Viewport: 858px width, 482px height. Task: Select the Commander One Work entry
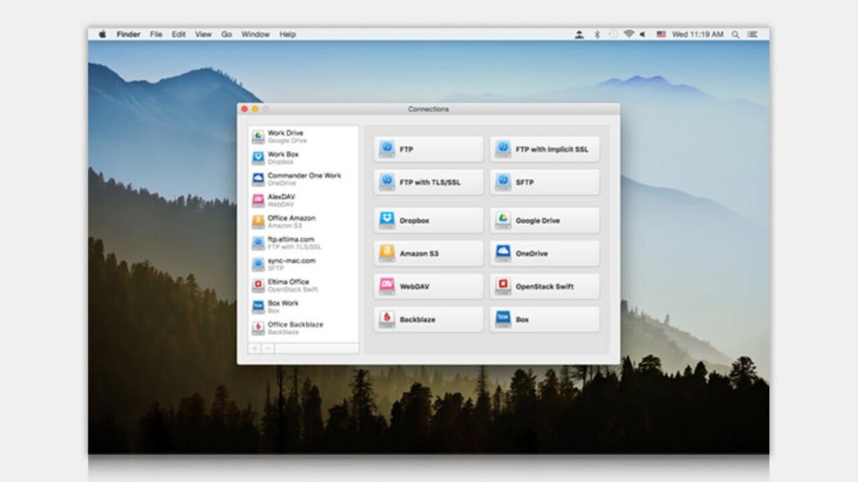pos(304,179)
